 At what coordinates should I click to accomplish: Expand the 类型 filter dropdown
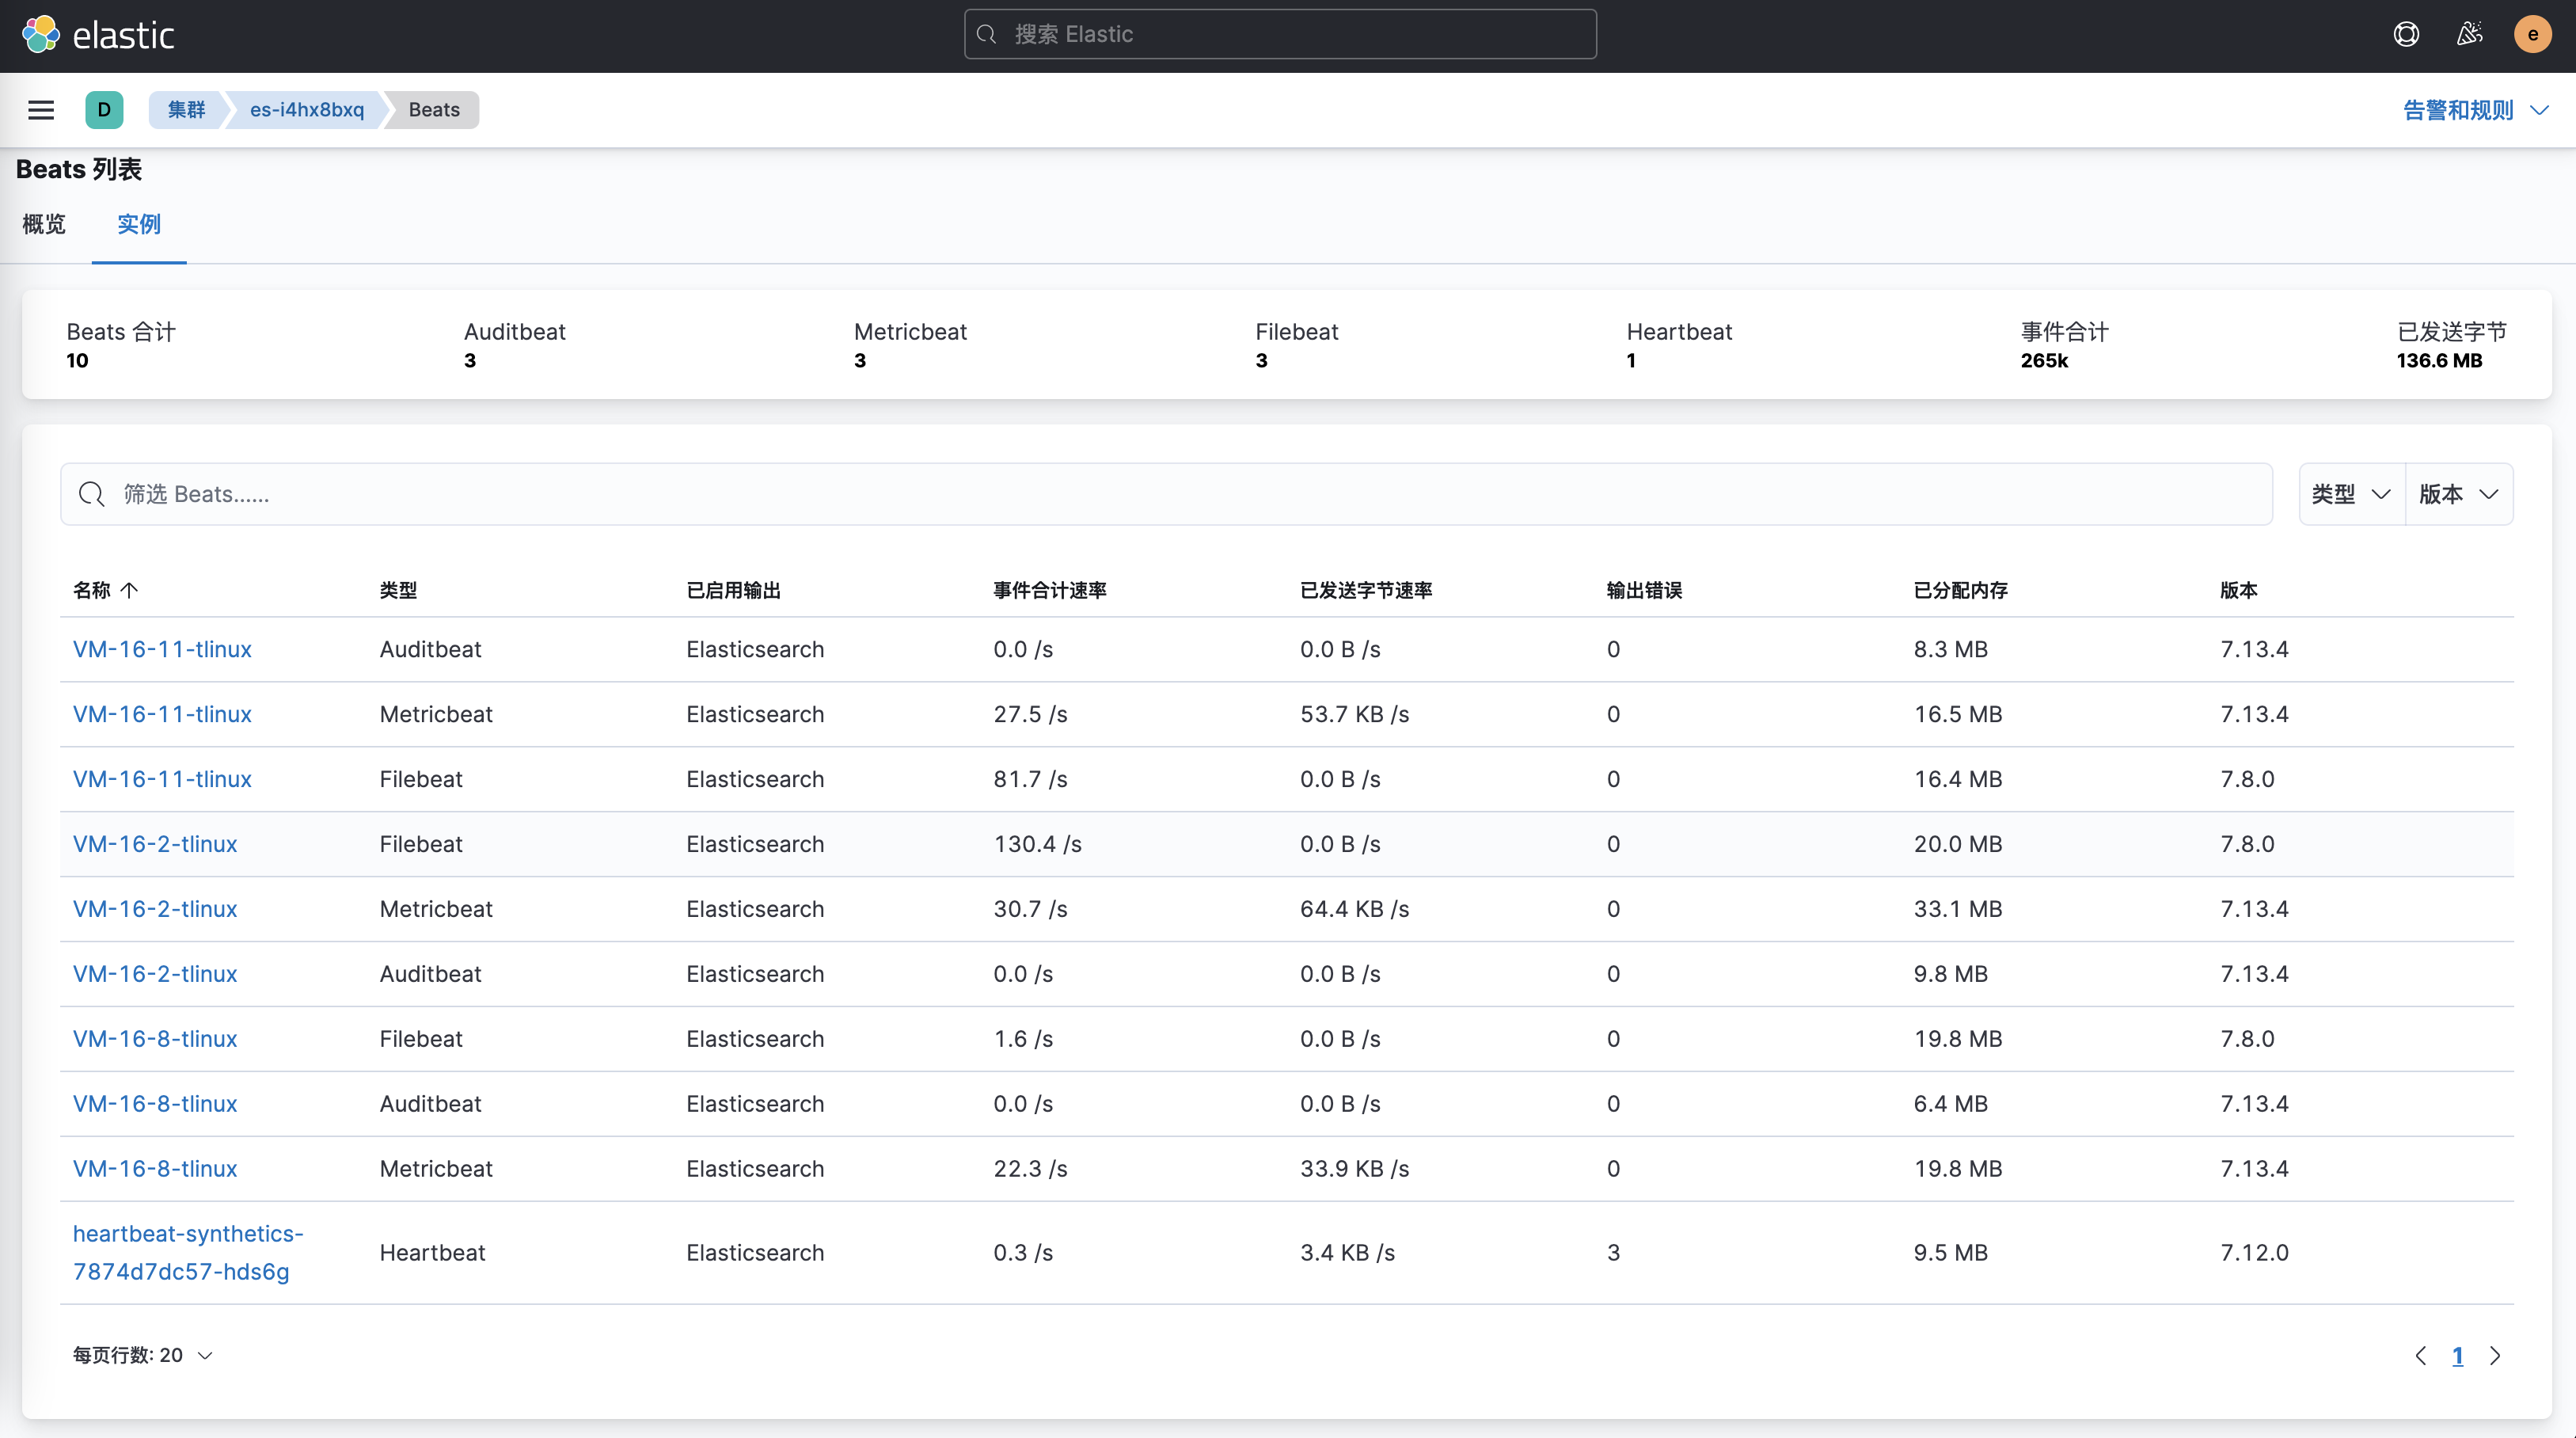coord(2351,494)
